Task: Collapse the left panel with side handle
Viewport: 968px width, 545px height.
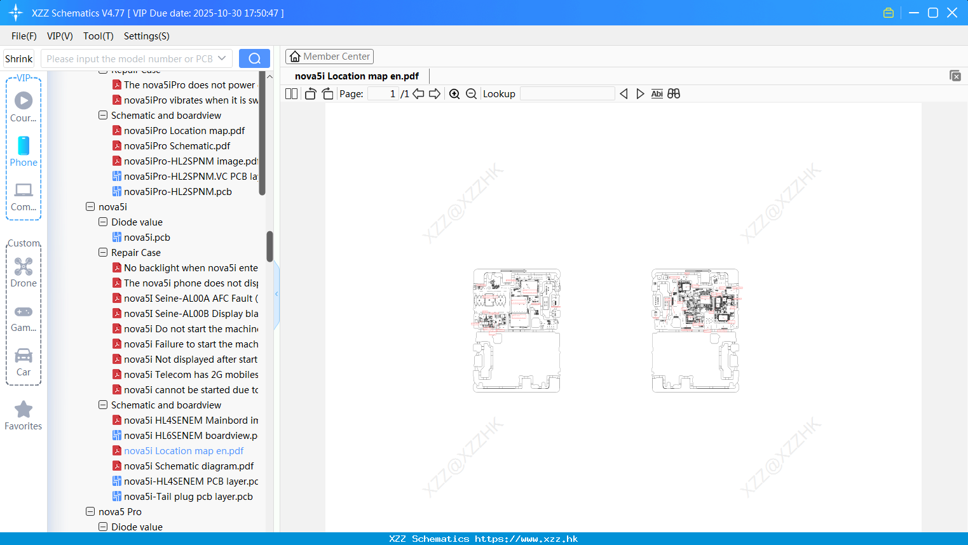Action: click(276, 293)
